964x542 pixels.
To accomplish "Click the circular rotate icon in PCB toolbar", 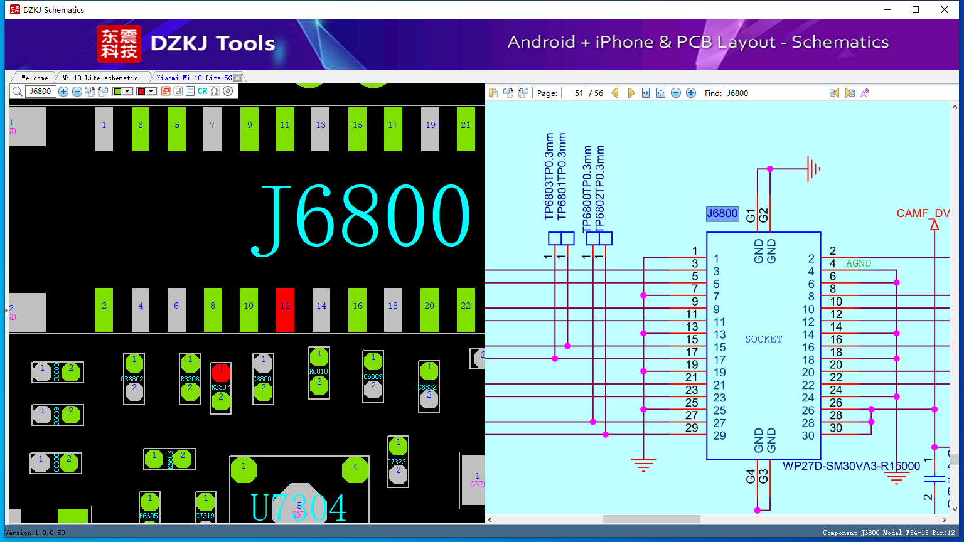I will tap(228, 92).
